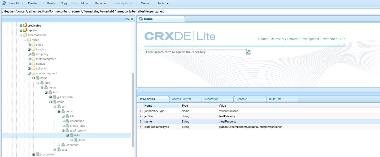Click the node icon beside granite:data
The height and width of the screenshot is (157, 380).
[x=55, y=97]
